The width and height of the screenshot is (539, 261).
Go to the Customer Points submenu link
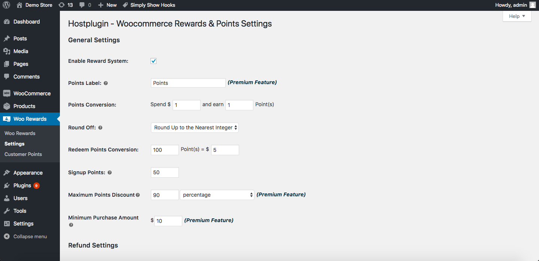[x=23, y=154]
